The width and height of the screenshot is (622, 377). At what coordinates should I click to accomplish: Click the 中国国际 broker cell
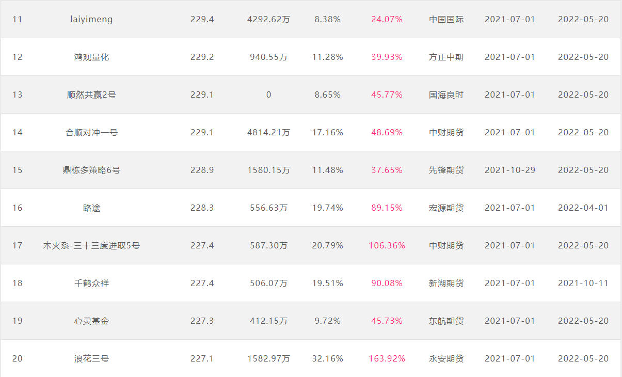446,20
